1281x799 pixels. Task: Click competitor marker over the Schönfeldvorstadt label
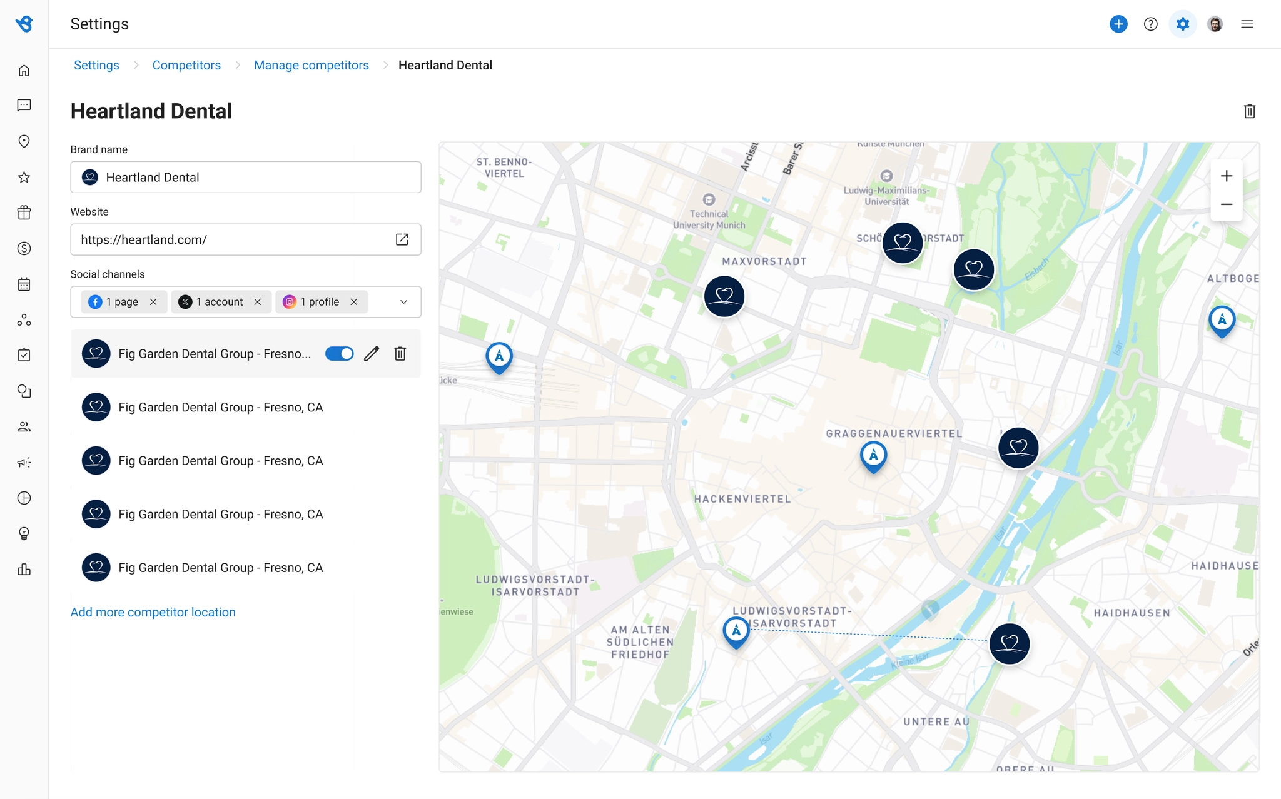[902, 243]
